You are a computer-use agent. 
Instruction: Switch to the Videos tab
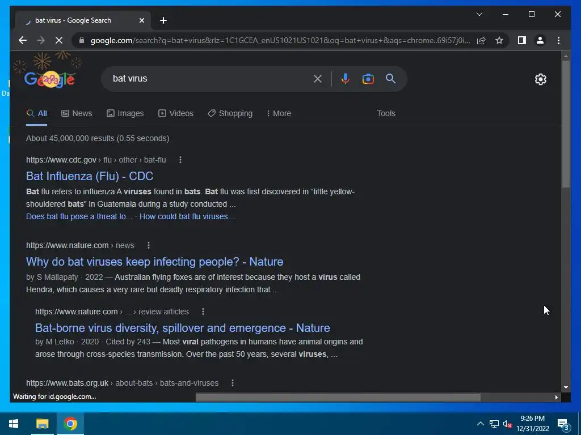click(x=176, y=113)
